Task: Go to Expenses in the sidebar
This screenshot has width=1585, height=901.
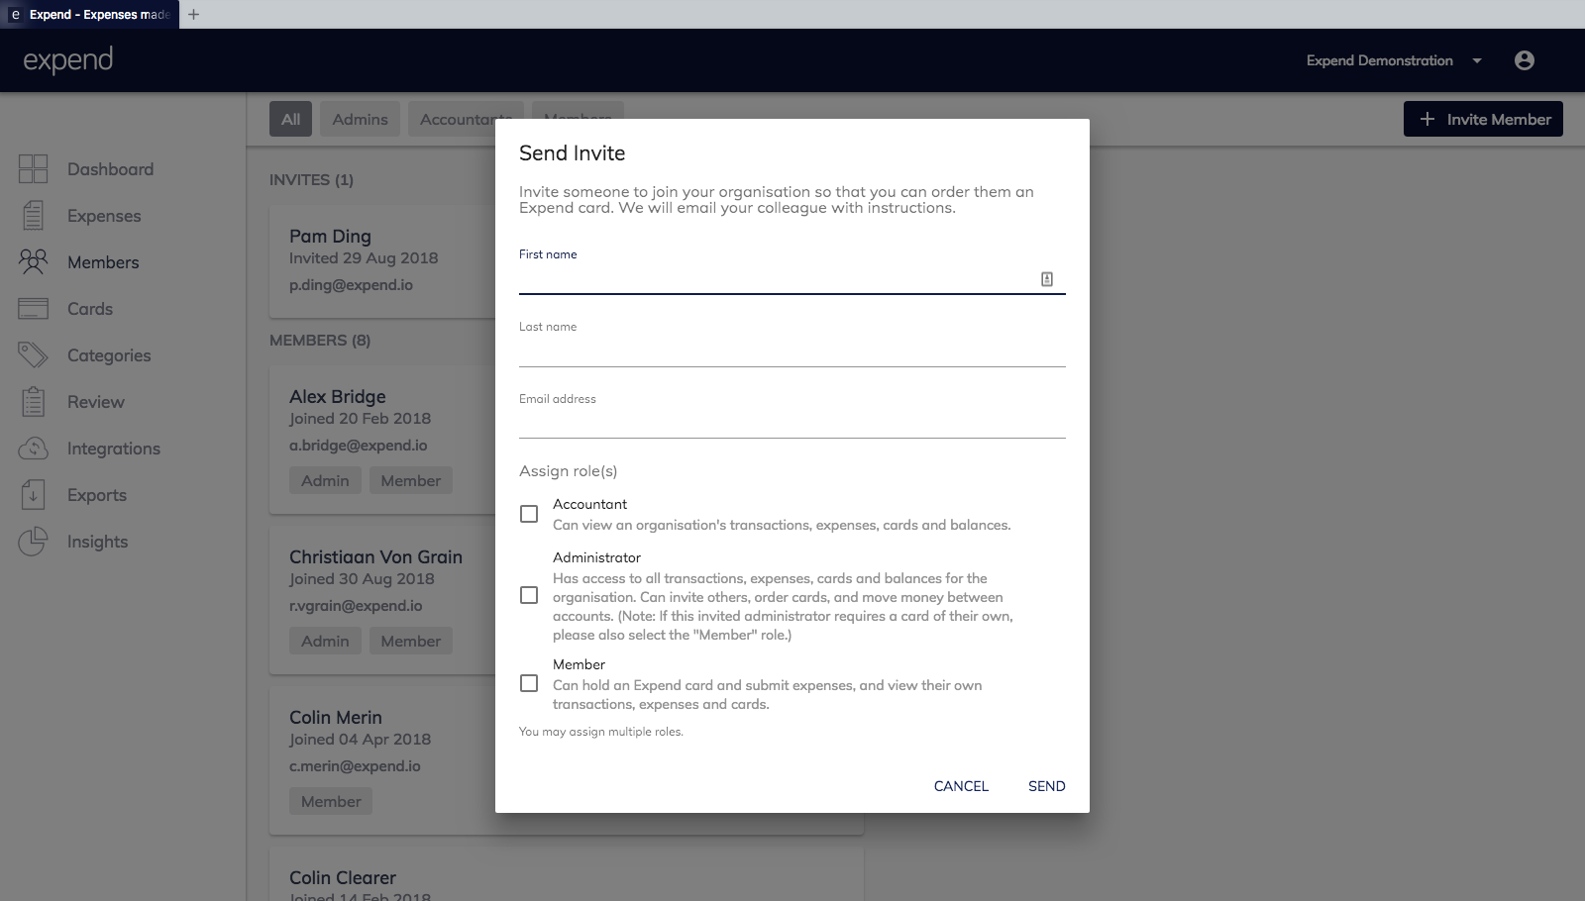Action: click(104, 216)
